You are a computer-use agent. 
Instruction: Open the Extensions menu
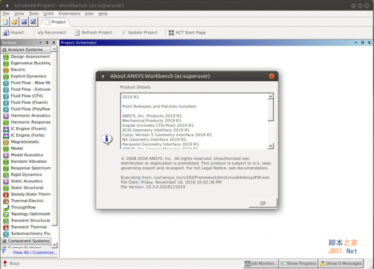point(69,14)
